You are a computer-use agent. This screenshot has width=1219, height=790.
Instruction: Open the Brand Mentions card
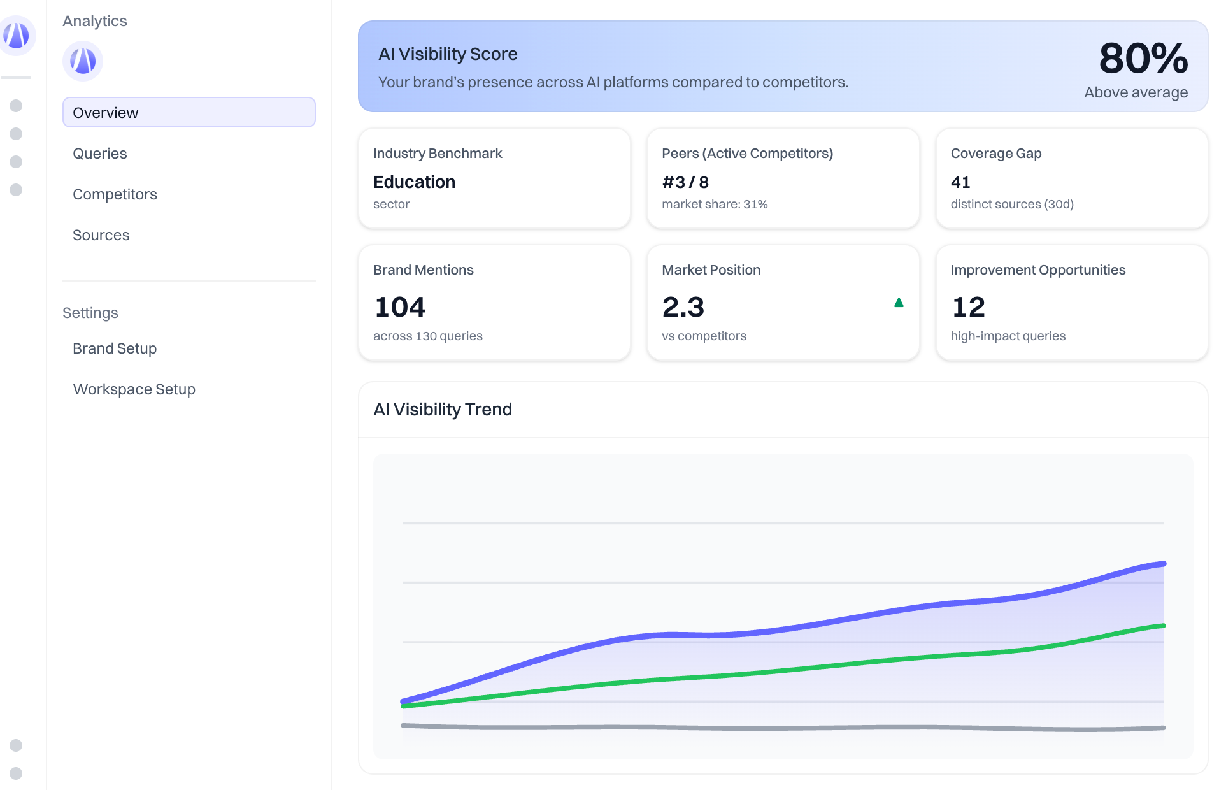coord(494,303)
